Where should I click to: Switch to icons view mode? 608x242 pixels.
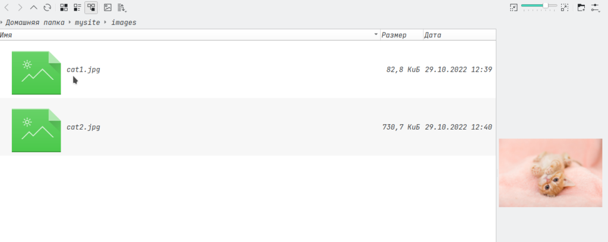tap(64, 8)
